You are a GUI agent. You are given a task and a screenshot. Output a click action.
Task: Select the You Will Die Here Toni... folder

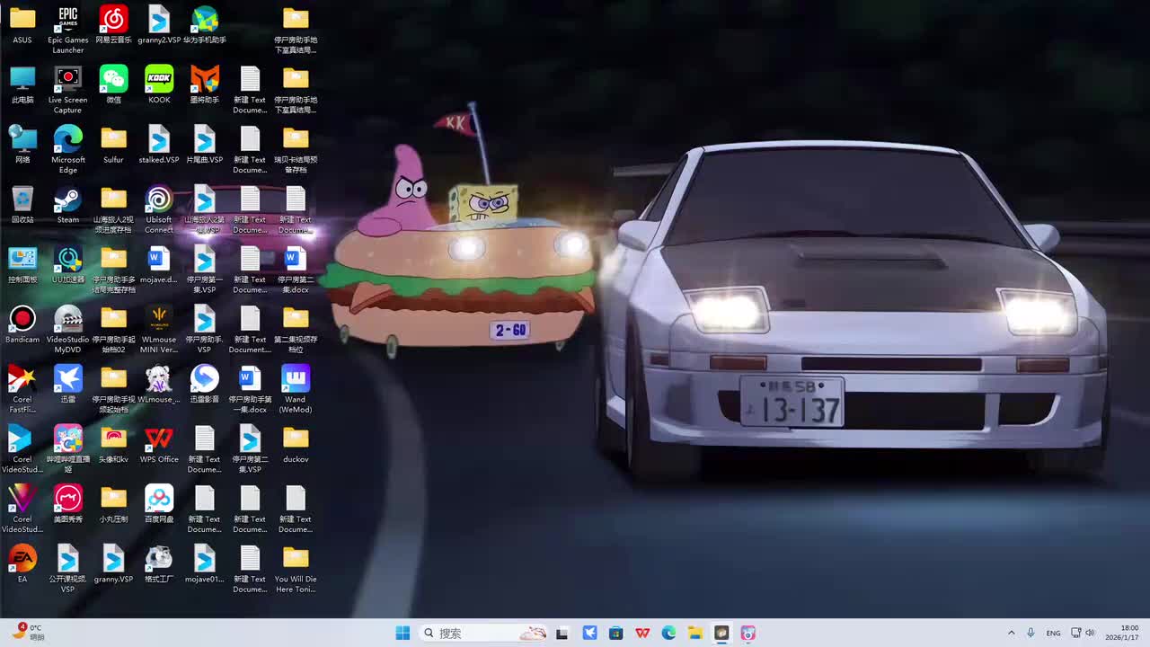[x=296, y=569]
